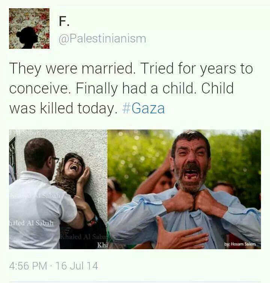Select the "They were married" tweet sentence
Image resolution: width=270 pixels, height=283 pixels.
point(72,69)
